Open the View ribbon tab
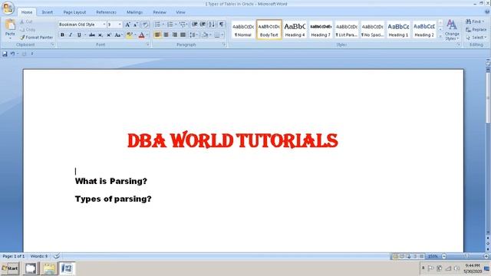491x276 pixels. (x=180, y=12)
